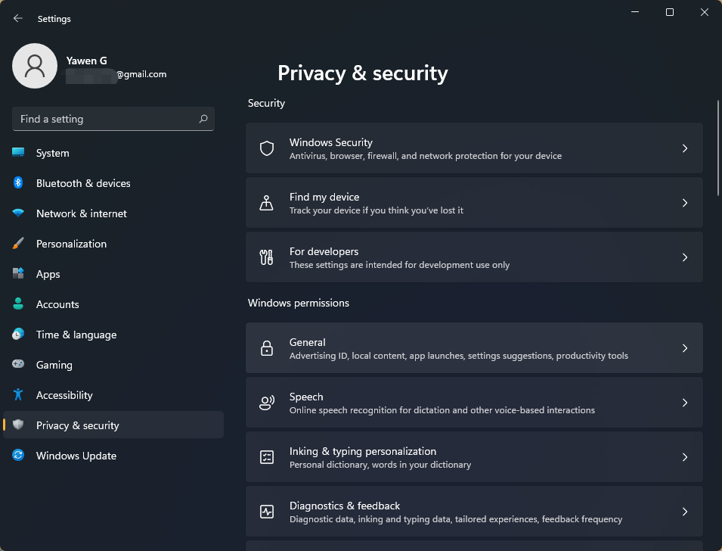Click 'Antivirus, browser, firewall' description text
This screenshot has width=722, height=551.
pos(426,156)
